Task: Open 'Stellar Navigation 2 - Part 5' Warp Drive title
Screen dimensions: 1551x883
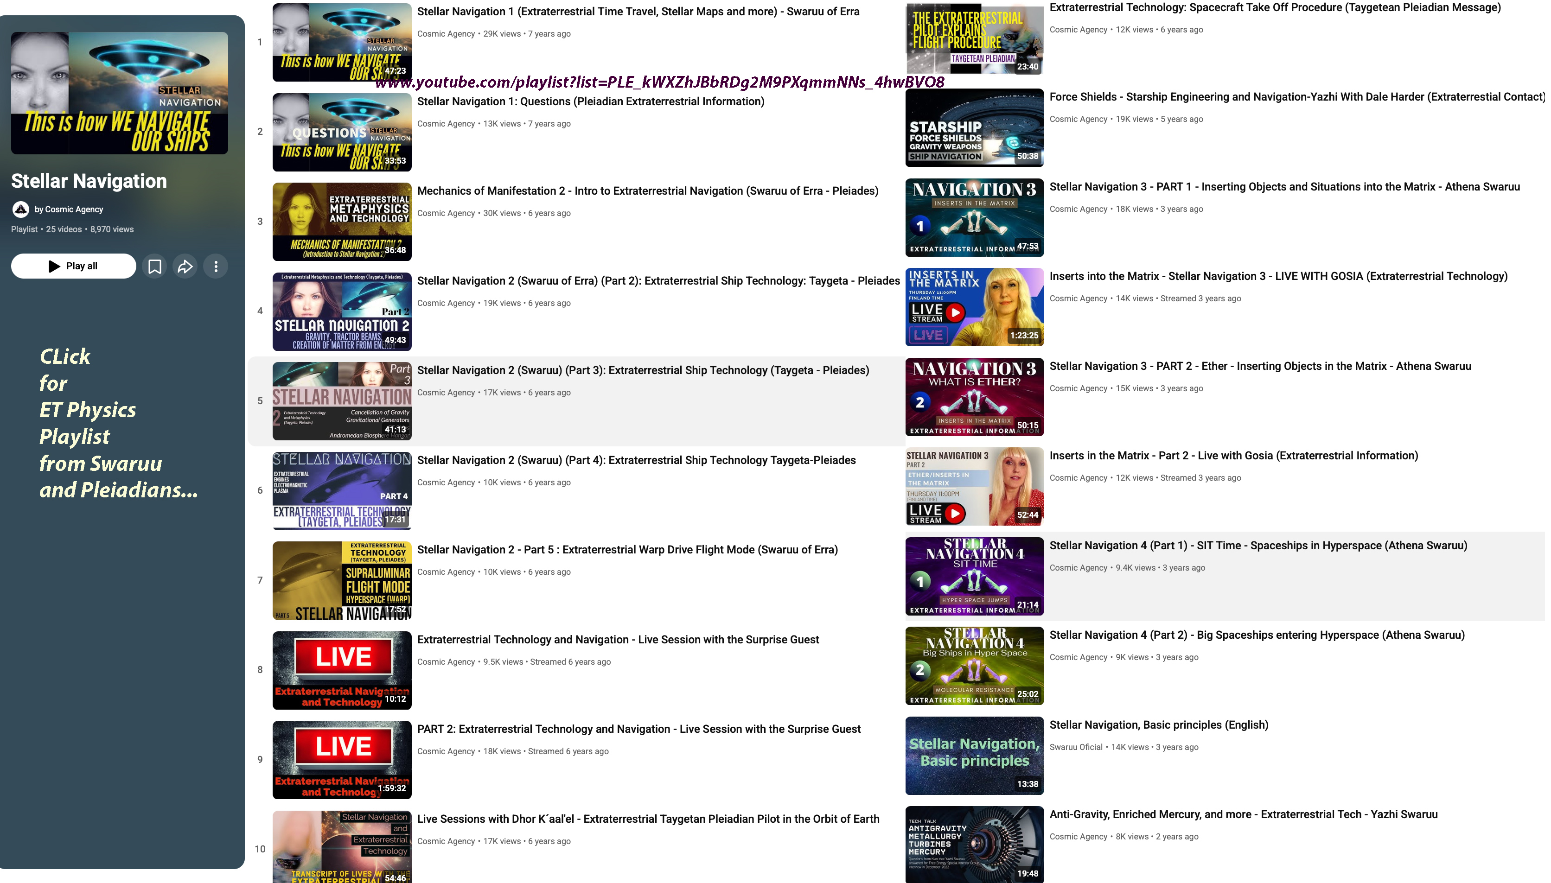Action: [x=627, y=550]
